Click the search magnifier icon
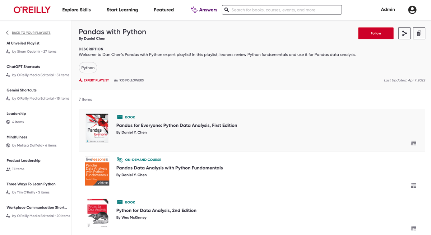This screenshot has width=431, height=235. pyautogui.click(x=227, y=10)
